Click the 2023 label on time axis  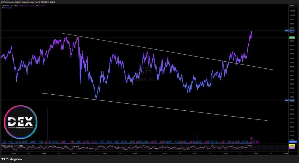point(165,153)
